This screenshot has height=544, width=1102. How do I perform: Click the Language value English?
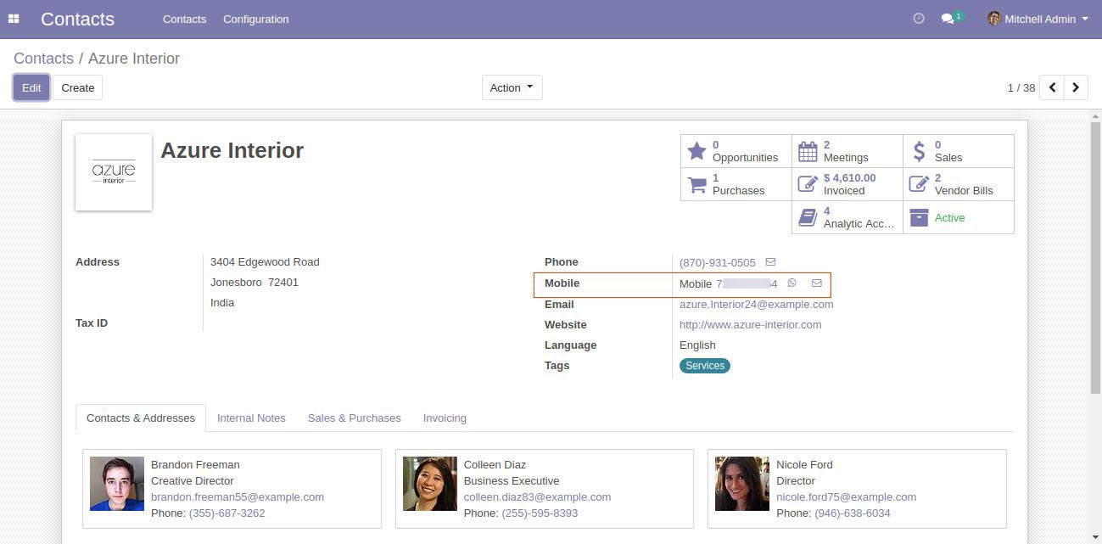point(697,345)
